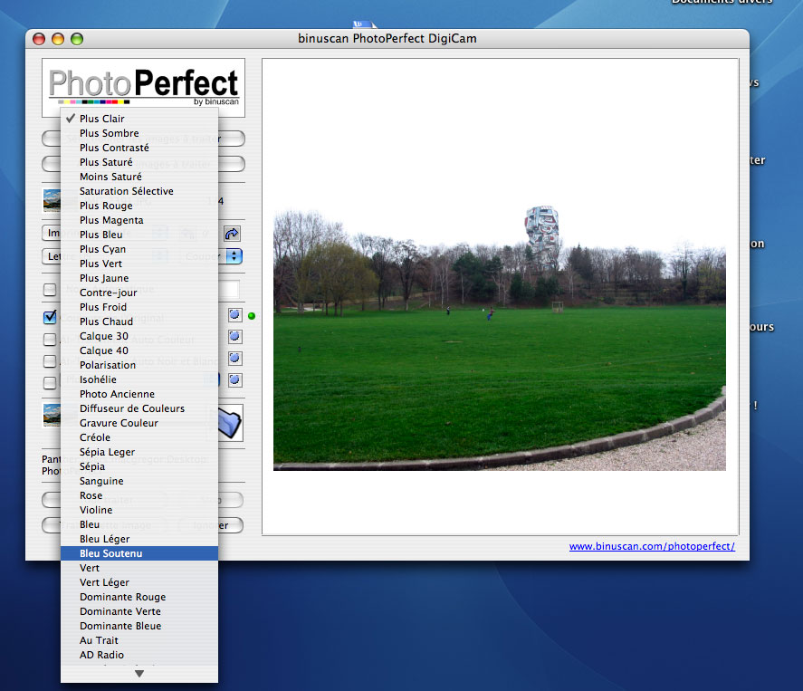Select the plain Bleu tint
The image size is (803, 691).
(x=139, y=525)
